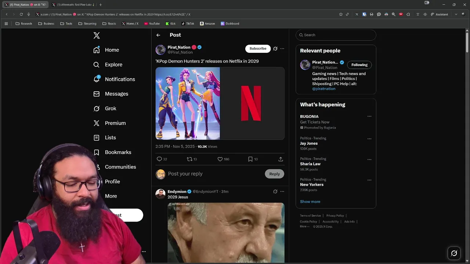Click Grok explain icon on Pirat_Nation post
The image size is (470, 264).
click(x=275, y=48)
